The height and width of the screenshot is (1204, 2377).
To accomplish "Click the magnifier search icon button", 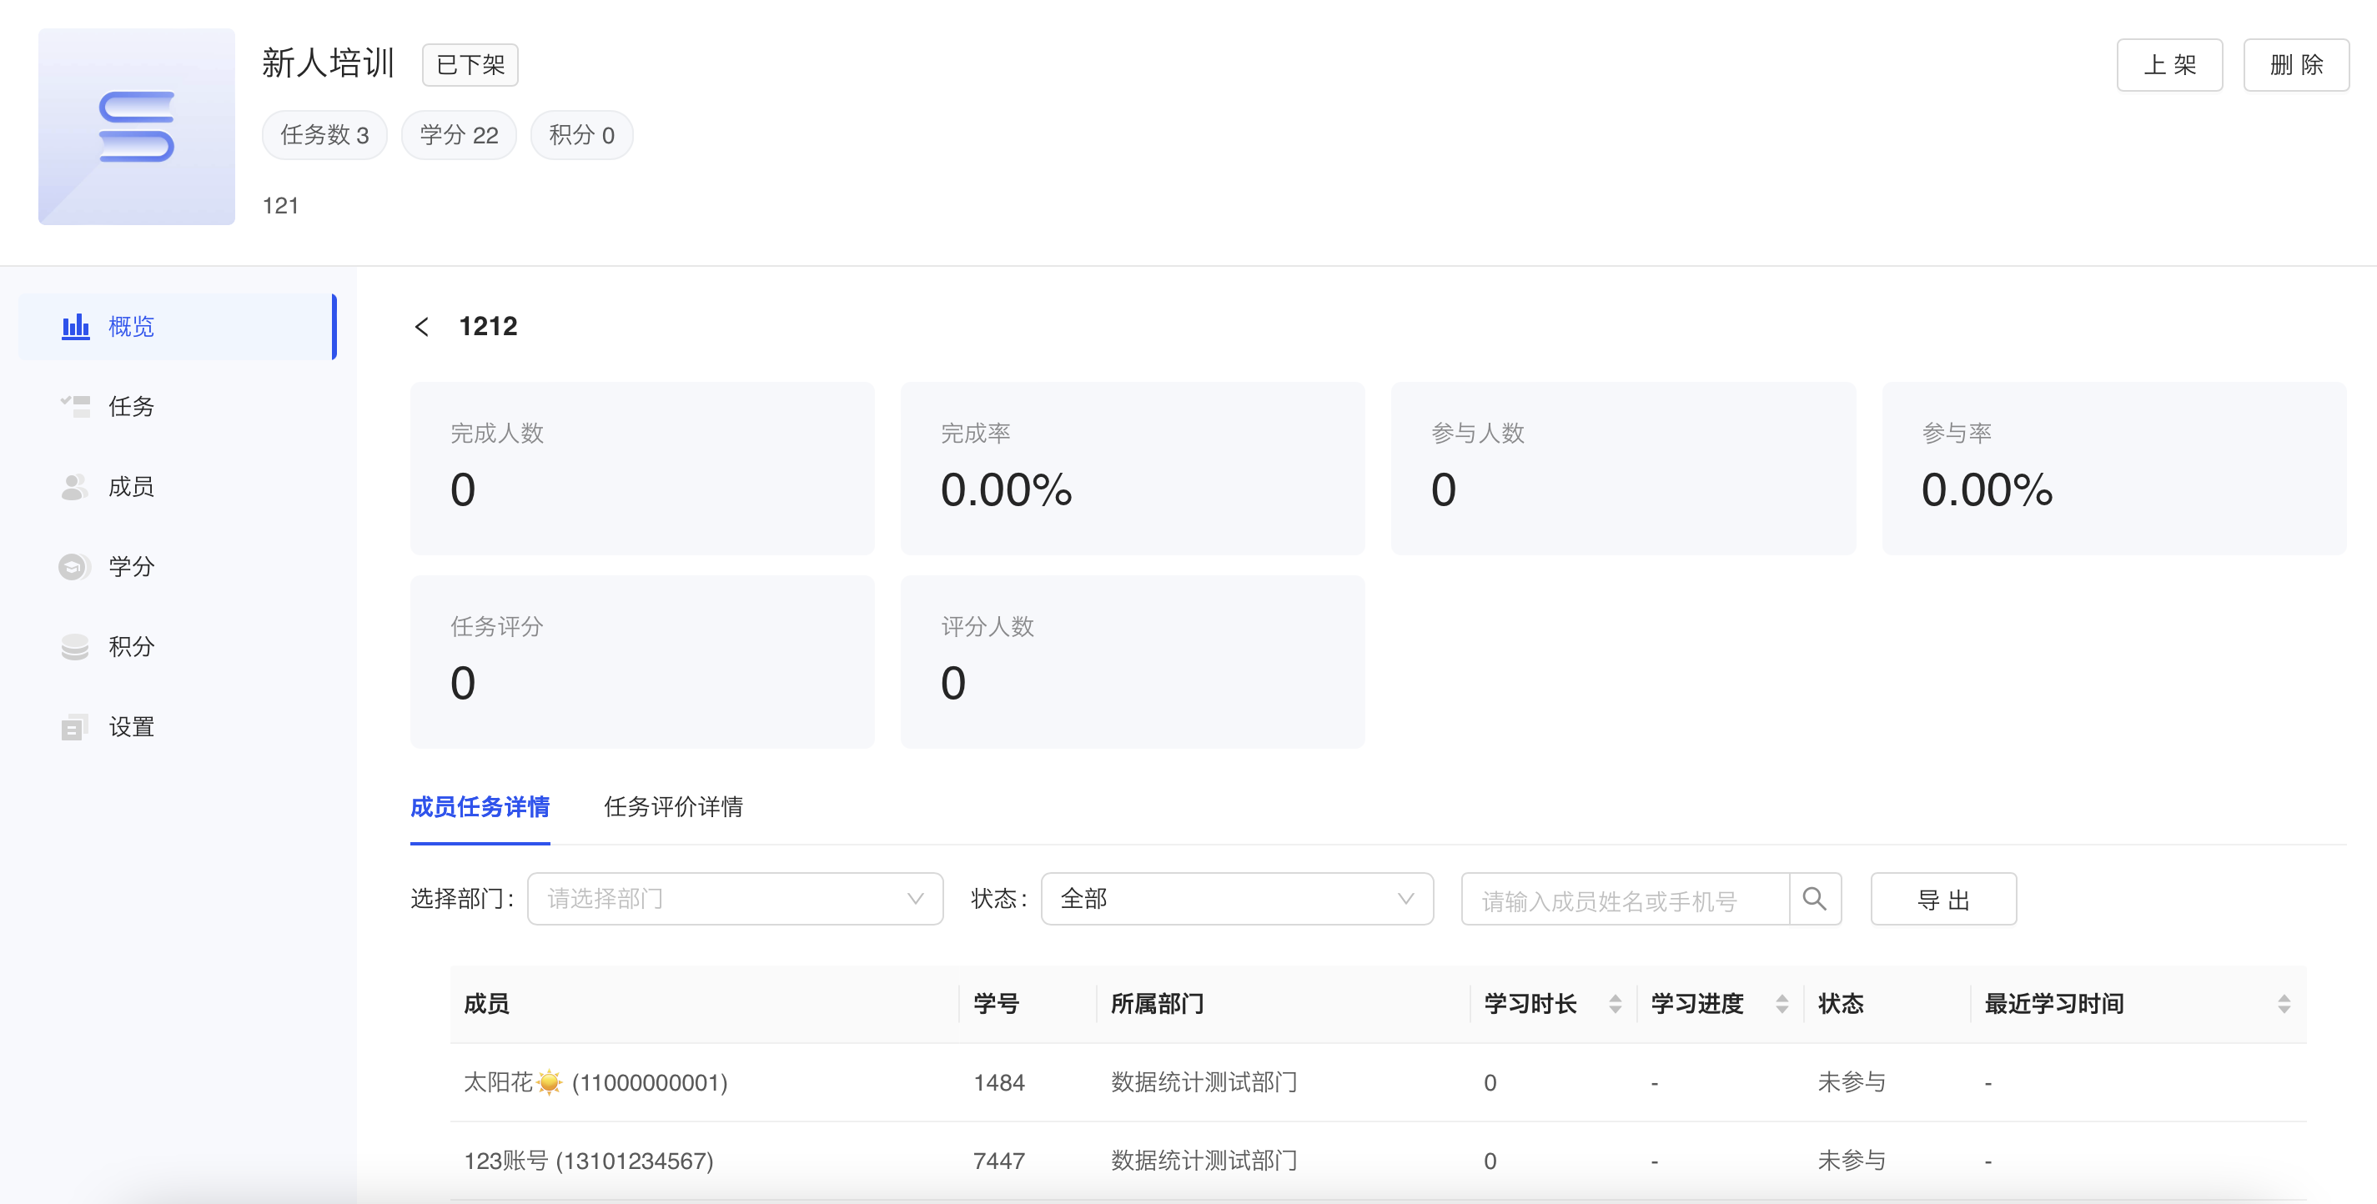I will (x=1814, y=899).
